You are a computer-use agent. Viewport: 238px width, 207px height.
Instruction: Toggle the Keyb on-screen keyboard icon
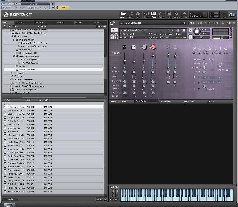coord(154,15)
